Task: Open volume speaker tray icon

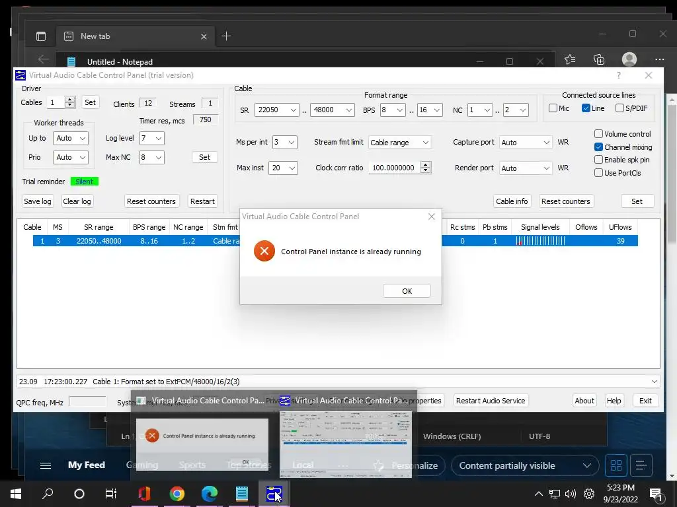Action: (571, 494)
